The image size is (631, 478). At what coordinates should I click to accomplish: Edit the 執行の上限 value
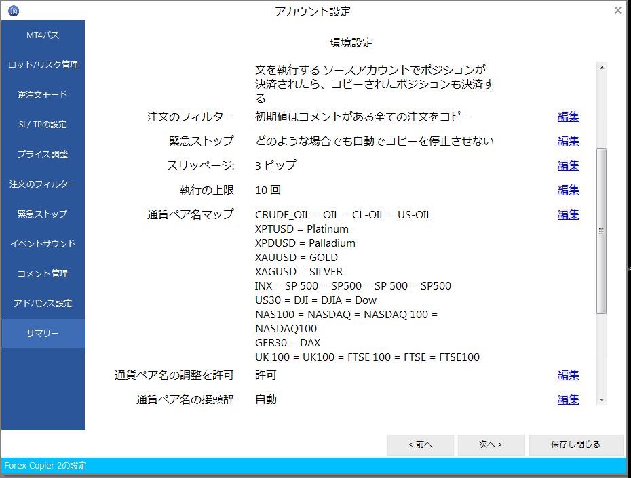pyautogui.click(x=568, y=190)
